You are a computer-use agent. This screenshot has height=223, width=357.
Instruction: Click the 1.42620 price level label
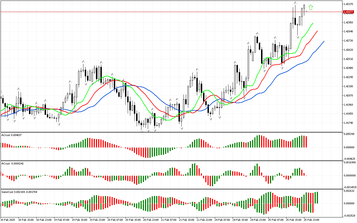[349, 50]
